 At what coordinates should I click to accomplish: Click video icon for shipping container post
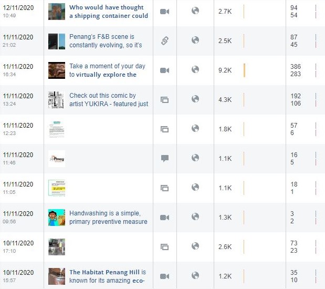click(164, 12)
